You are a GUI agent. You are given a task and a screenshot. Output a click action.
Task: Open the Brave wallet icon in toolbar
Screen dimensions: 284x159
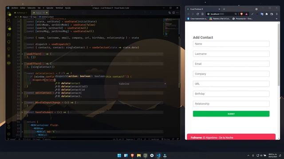coord(272,14)
